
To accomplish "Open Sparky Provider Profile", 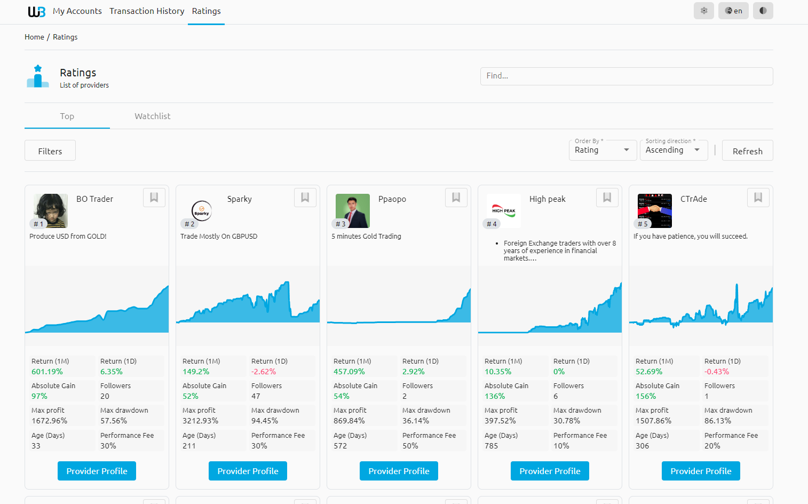I will [248, 471].
